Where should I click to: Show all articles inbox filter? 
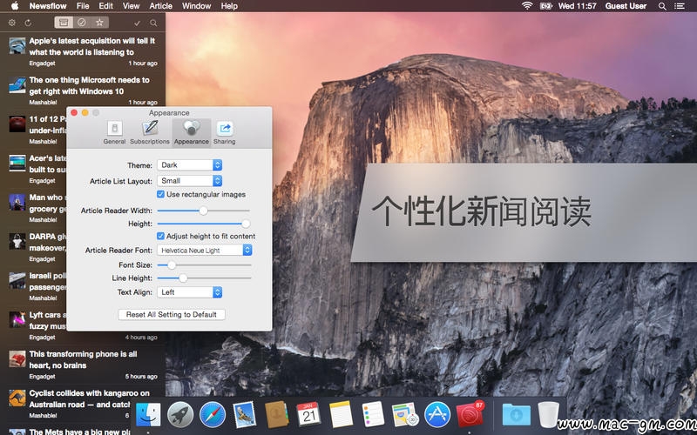point(64,23)
